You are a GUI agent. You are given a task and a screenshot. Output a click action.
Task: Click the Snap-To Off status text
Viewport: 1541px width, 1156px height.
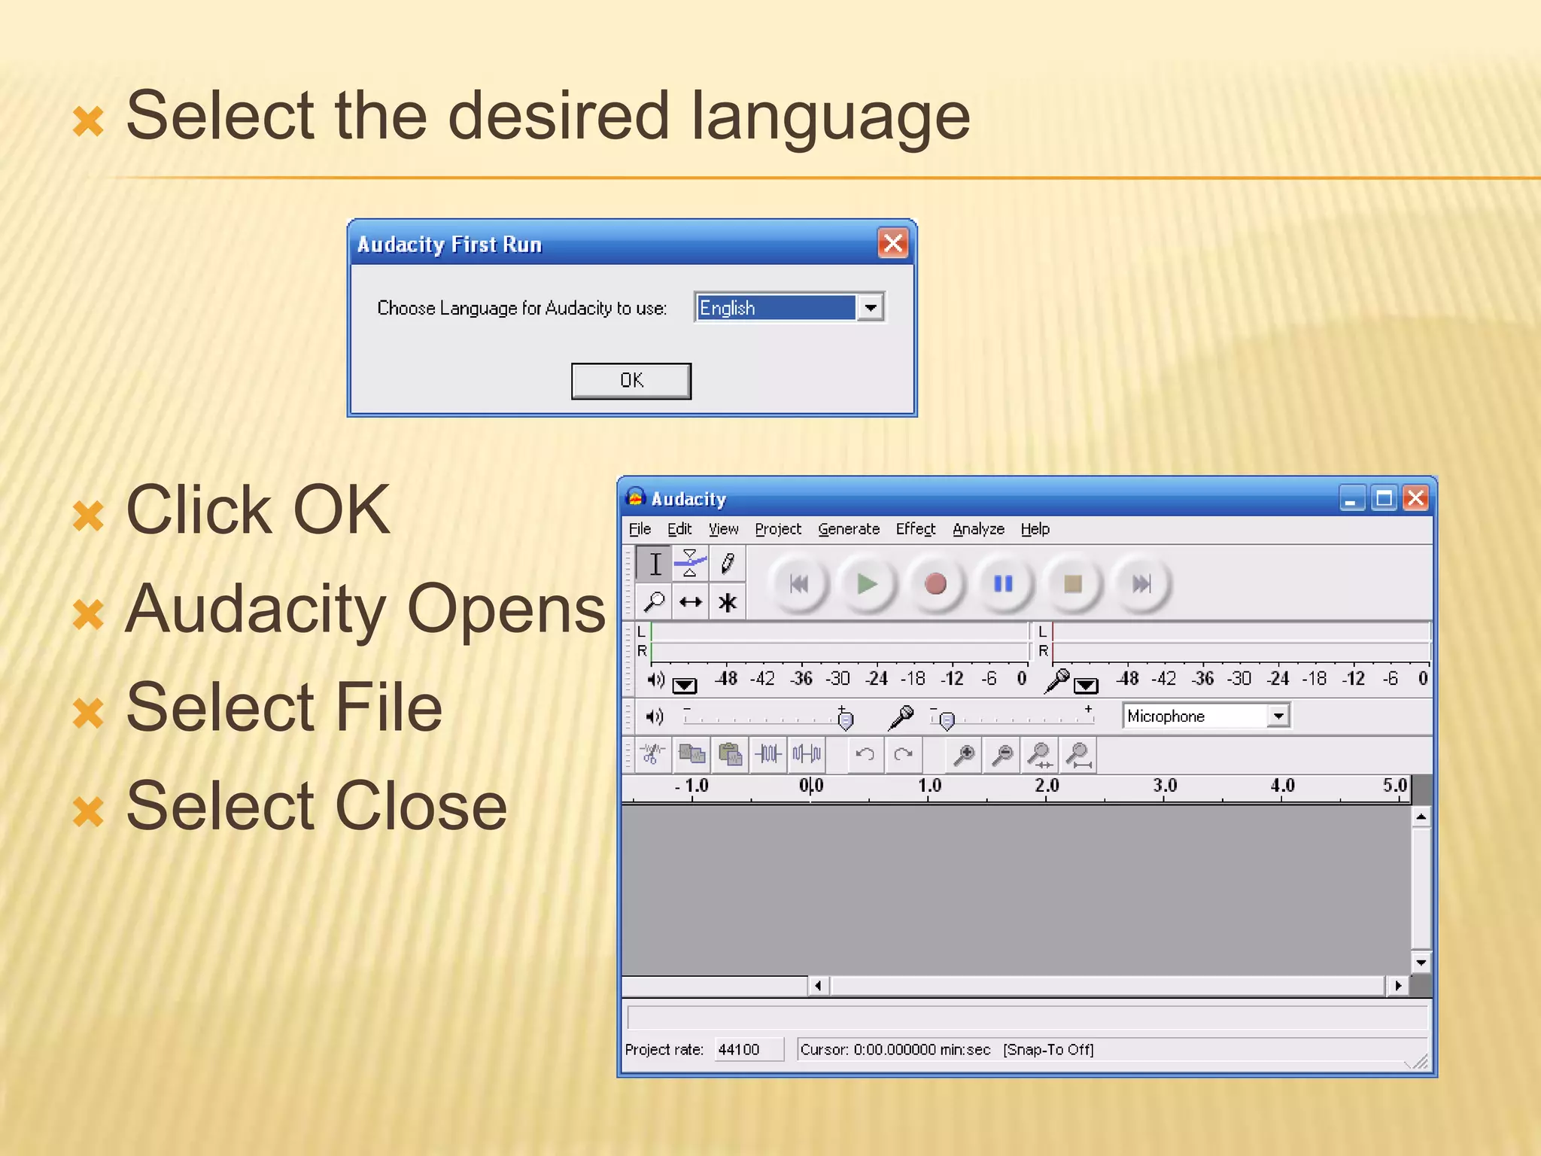coord(1048,1049)
